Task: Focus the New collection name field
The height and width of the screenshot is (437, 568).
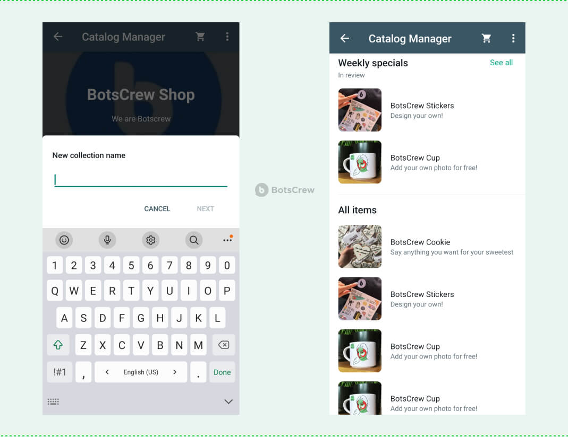Action: 141,180
